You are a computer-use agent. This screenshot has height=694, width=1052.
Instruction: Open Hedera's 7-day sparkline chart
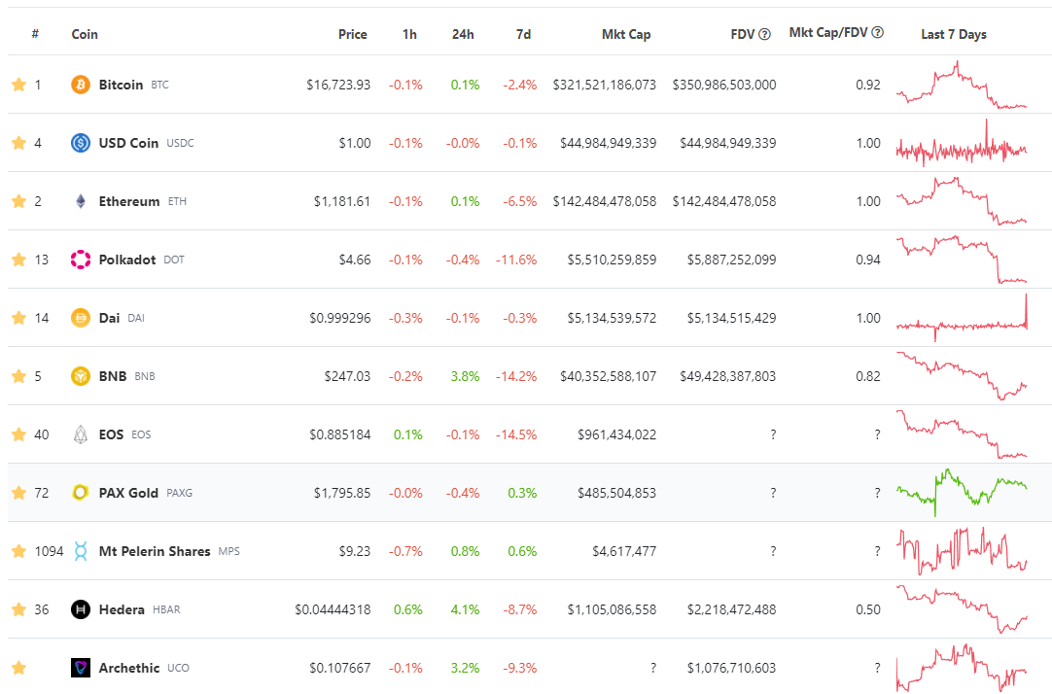pyautogui.click(x=962, y=609)
